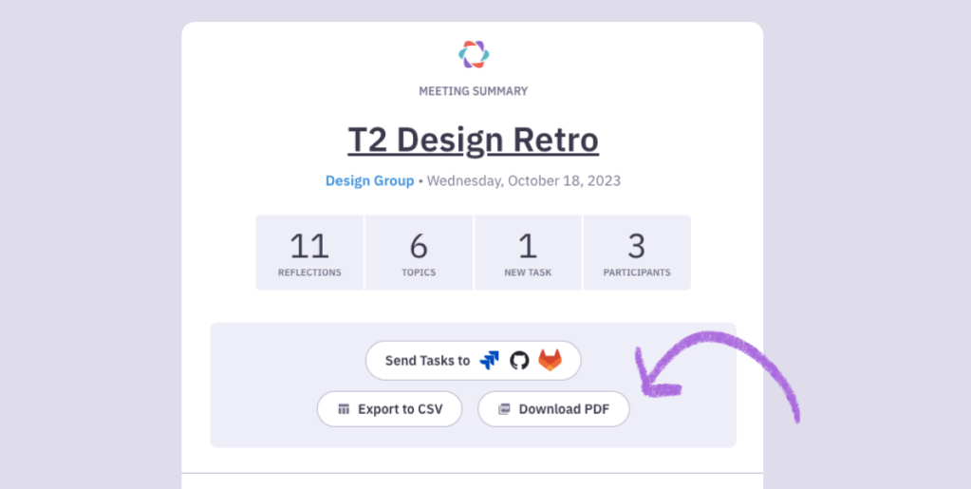Click the GitLab fox icon
The height and width of the screenshot is (489, 971).
[x=550, y=360]
